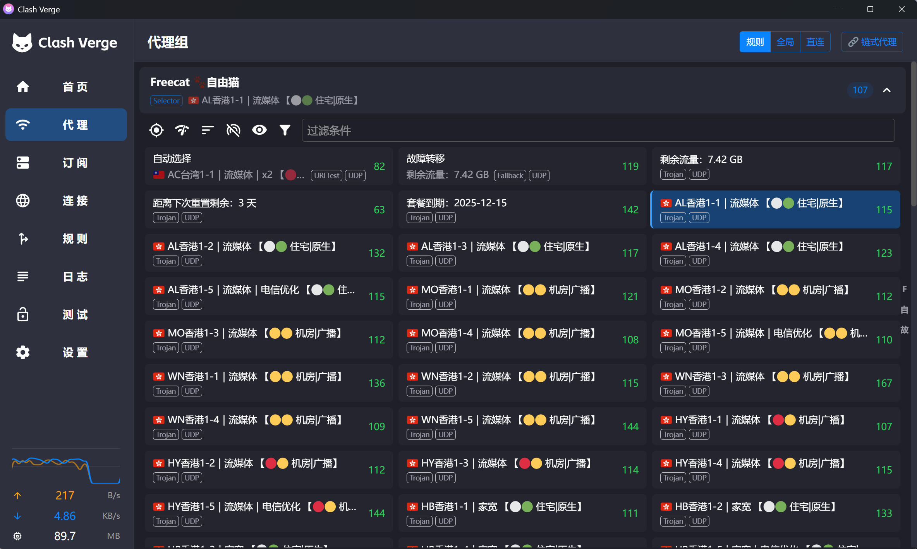This screenshot has height=549, width=917.
Task: Run delay test via wifi icon
Action: coord(182,130)
